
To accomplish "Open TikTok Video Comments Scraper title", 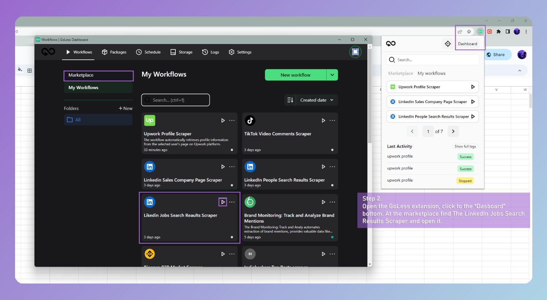I will 278,134.
